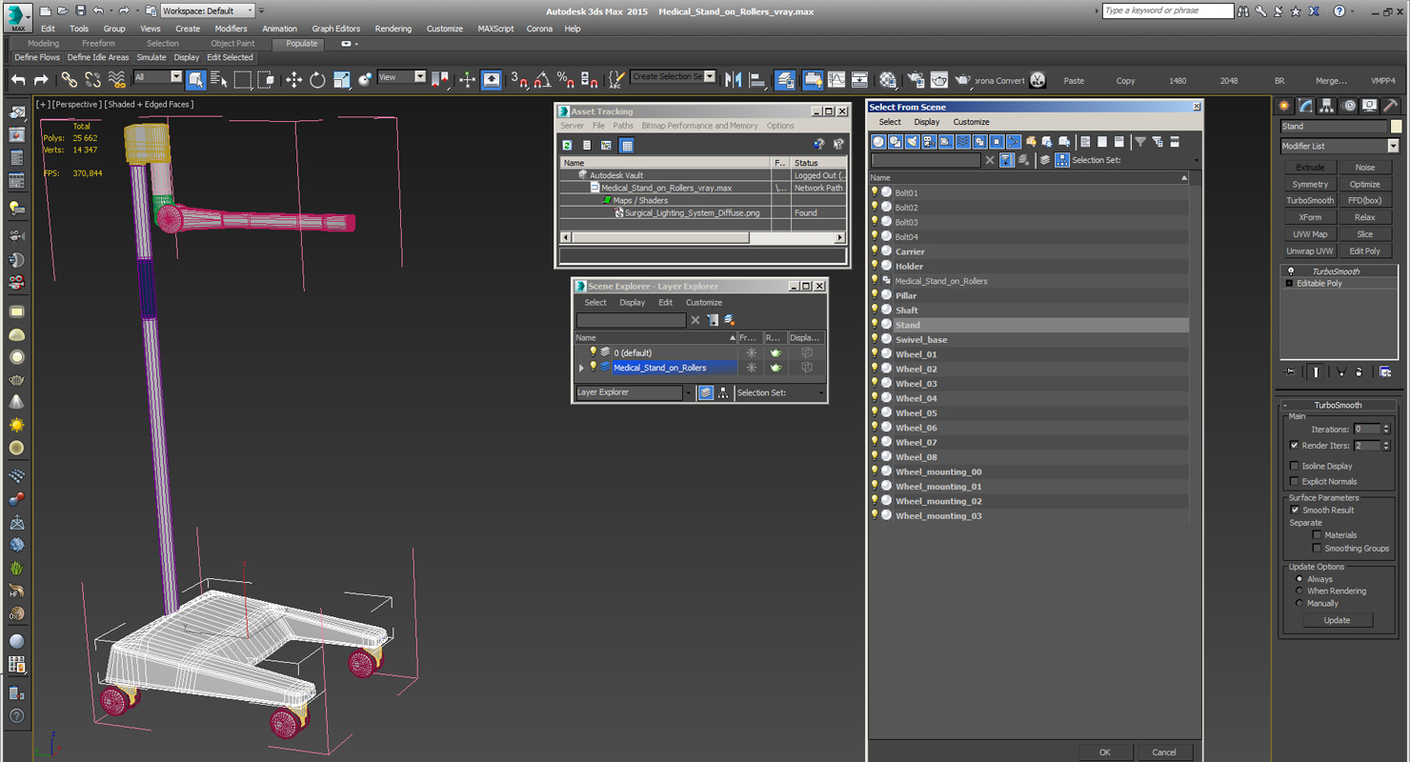Click the Asset Tracking horizontal scrollbar
Viewport: 1410px width, 762px height.
click(x=702, y=237)
